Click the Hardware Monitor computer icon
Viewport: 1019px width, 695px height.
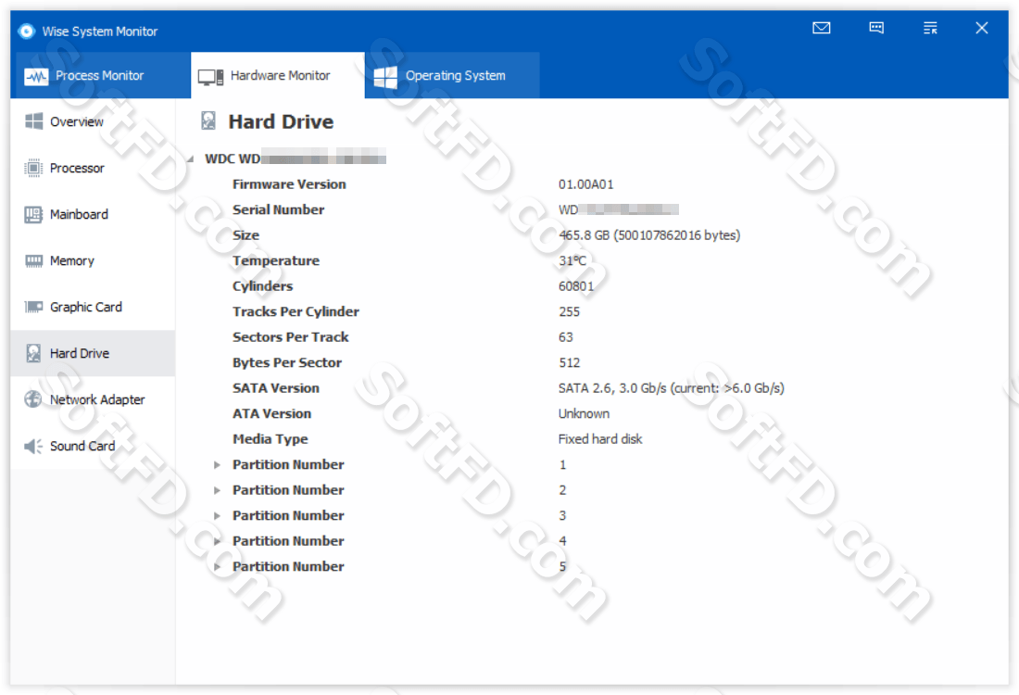point(210,77)
